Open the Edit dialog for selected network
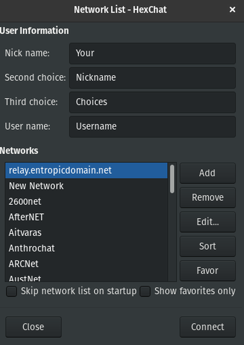The width and height of the screenshot is (244, 345). [x=207, y=222]
